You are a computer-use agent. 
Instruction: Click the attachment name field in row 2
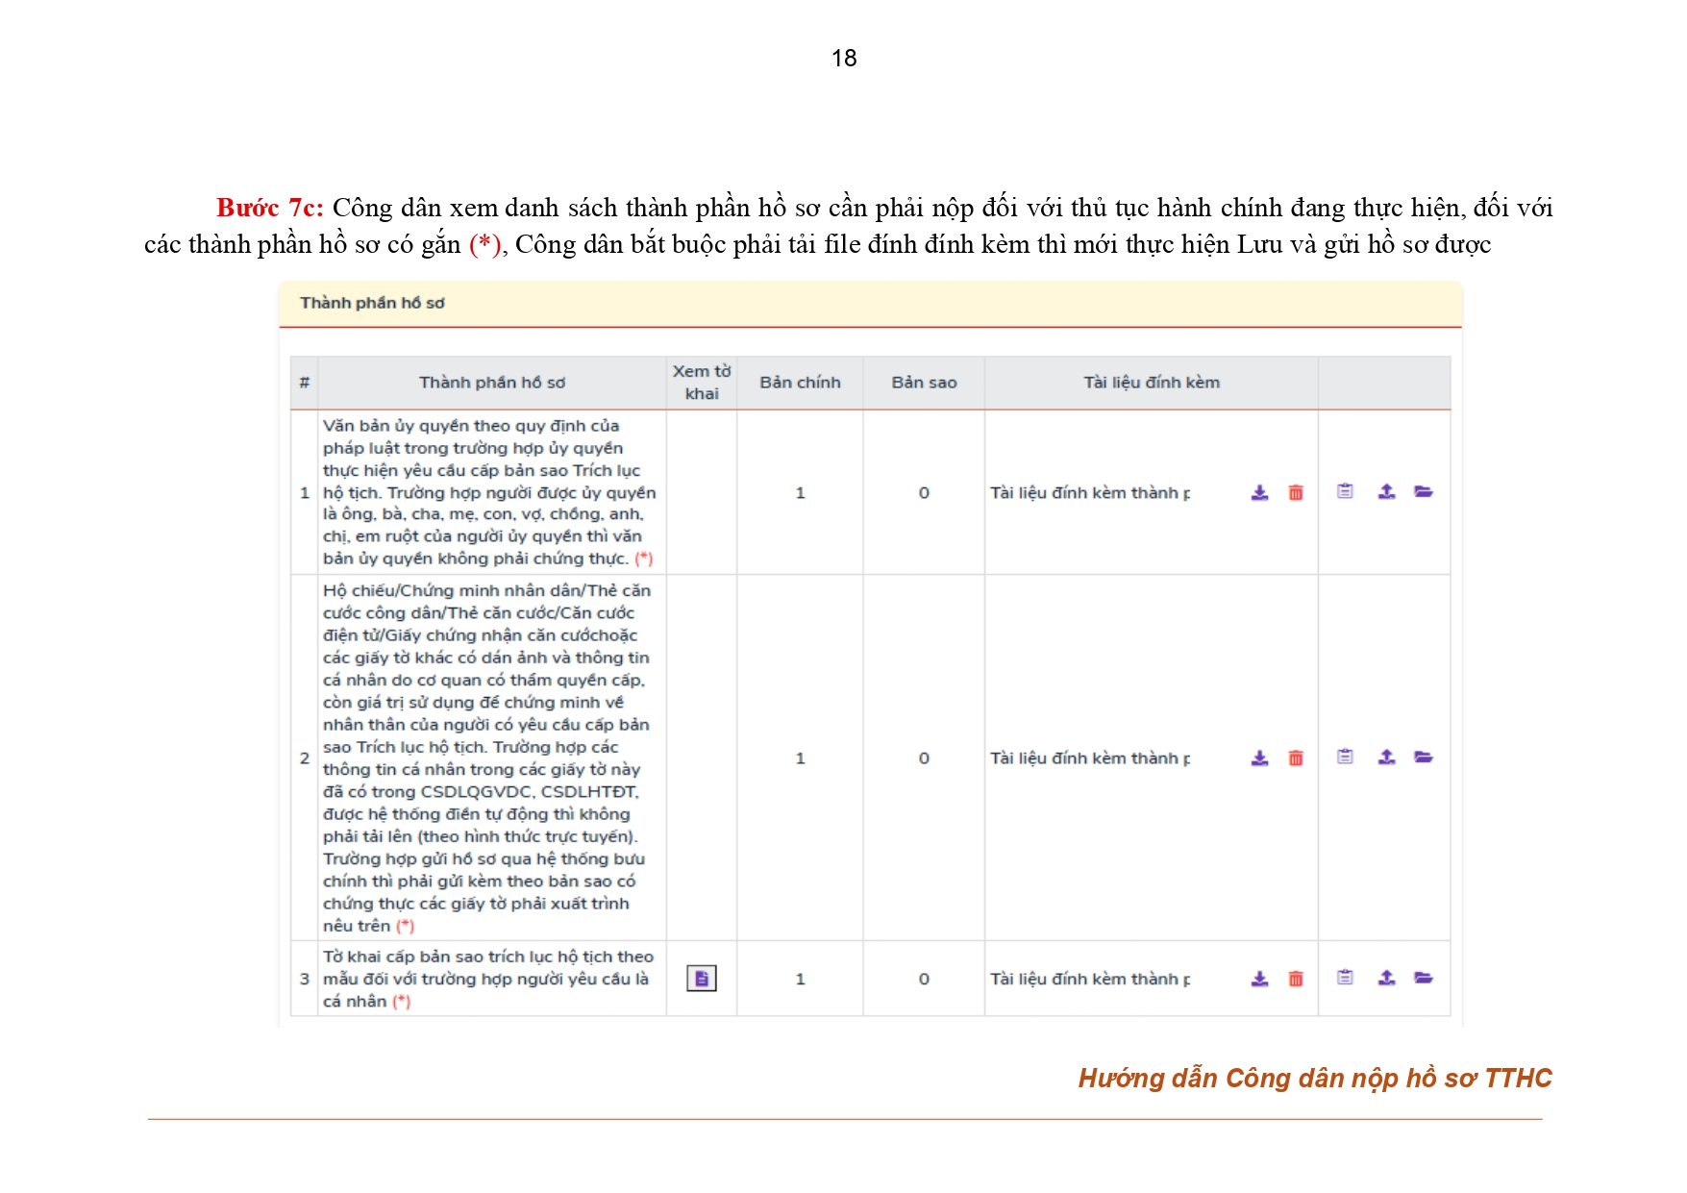tap(1091, 758)
